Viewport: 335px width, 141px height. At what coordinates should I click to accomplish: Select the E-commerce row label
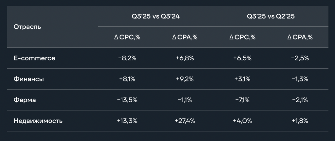pos(34,58)
